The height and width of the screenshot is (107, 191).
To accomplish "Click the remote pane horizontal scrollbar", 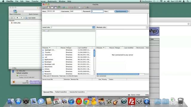I will (118, 74).
